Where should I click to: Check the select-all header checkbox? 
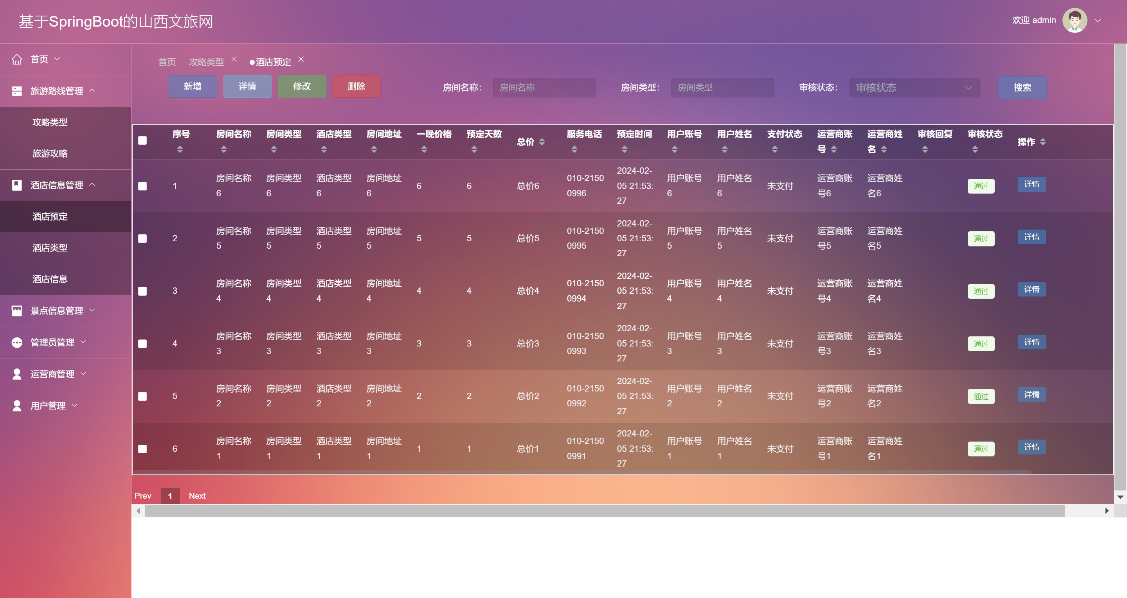(x=142, y=140)
